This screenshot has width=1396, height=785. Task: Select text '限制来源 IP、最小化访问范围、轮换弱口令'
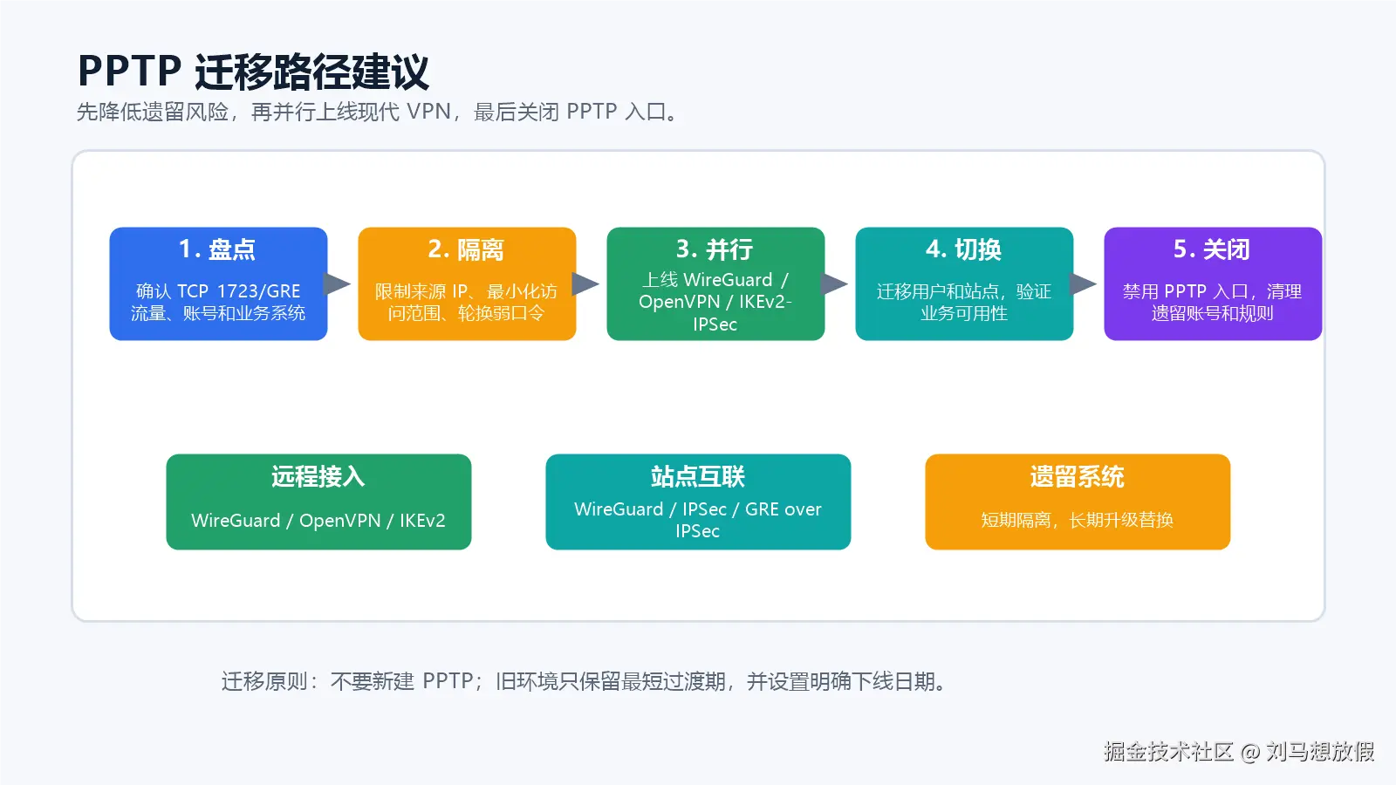pos(466,302)
